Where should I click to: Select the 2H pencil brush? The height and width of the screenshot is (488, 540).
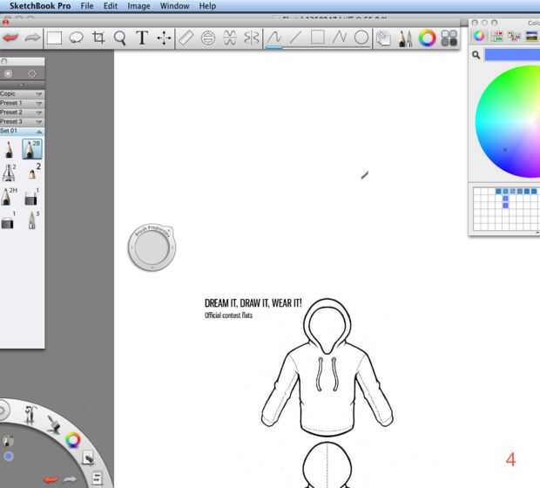pyautogui.click(x=8, y=196)
